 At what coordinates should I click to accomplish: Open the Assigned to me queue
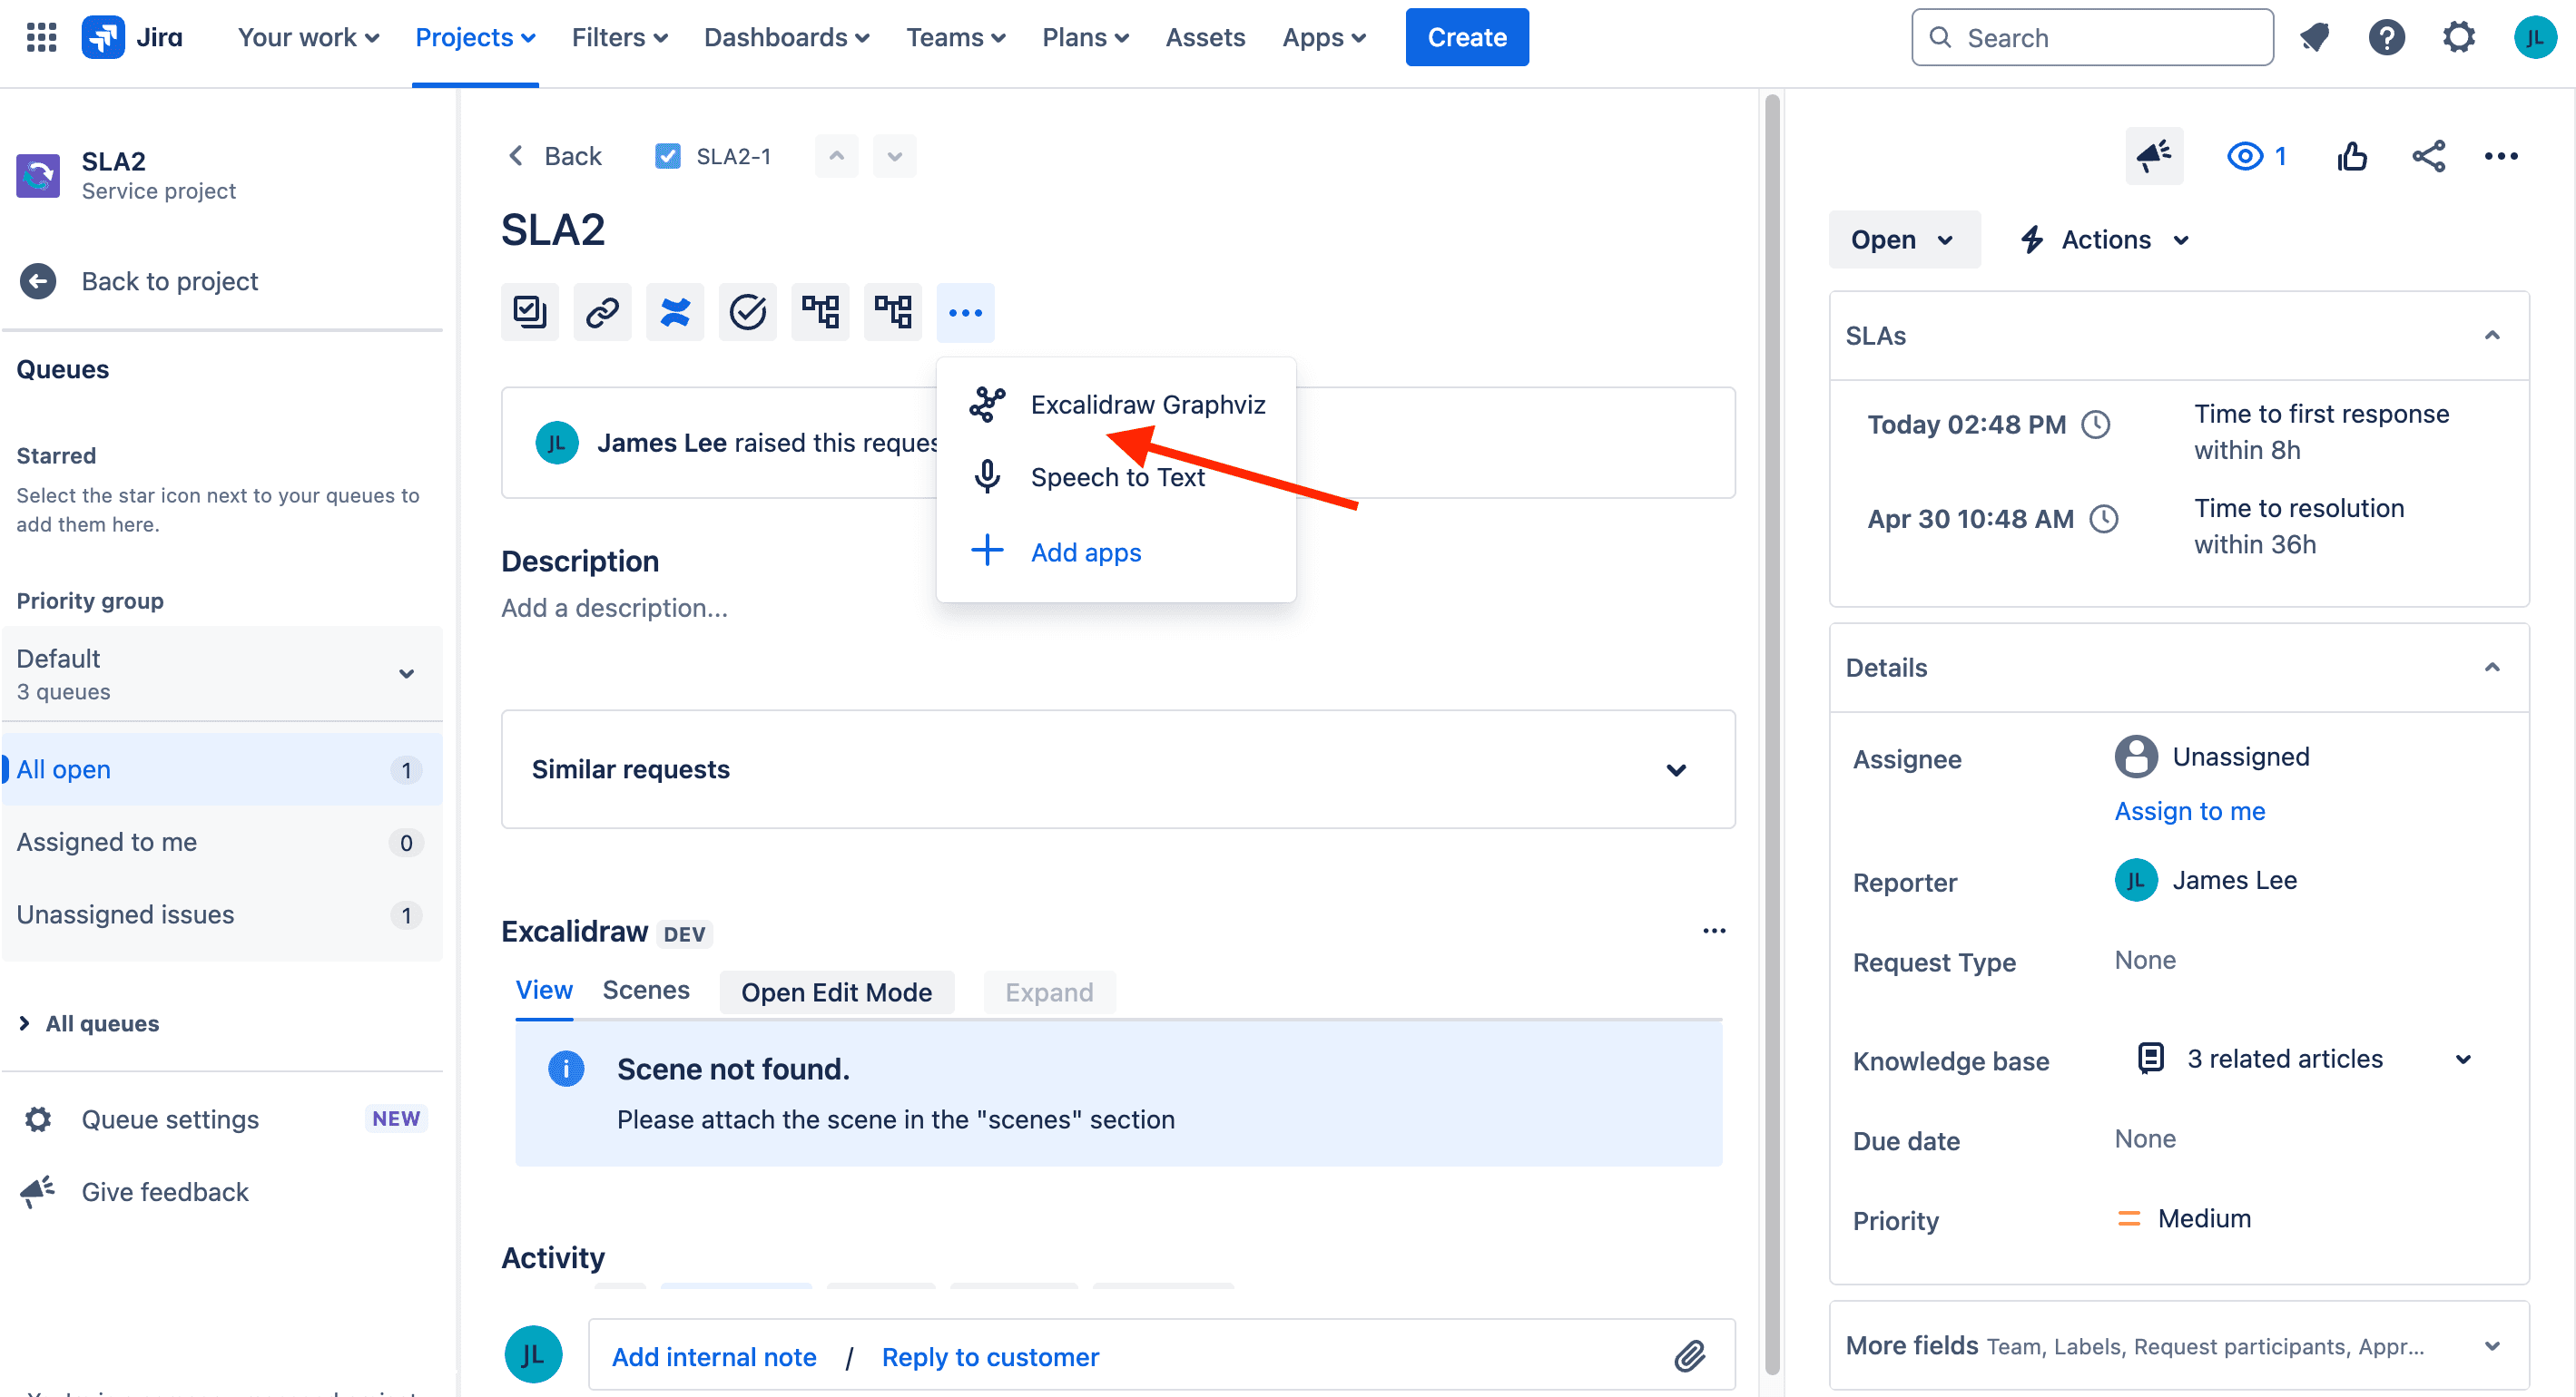click(x=221, y=843)
